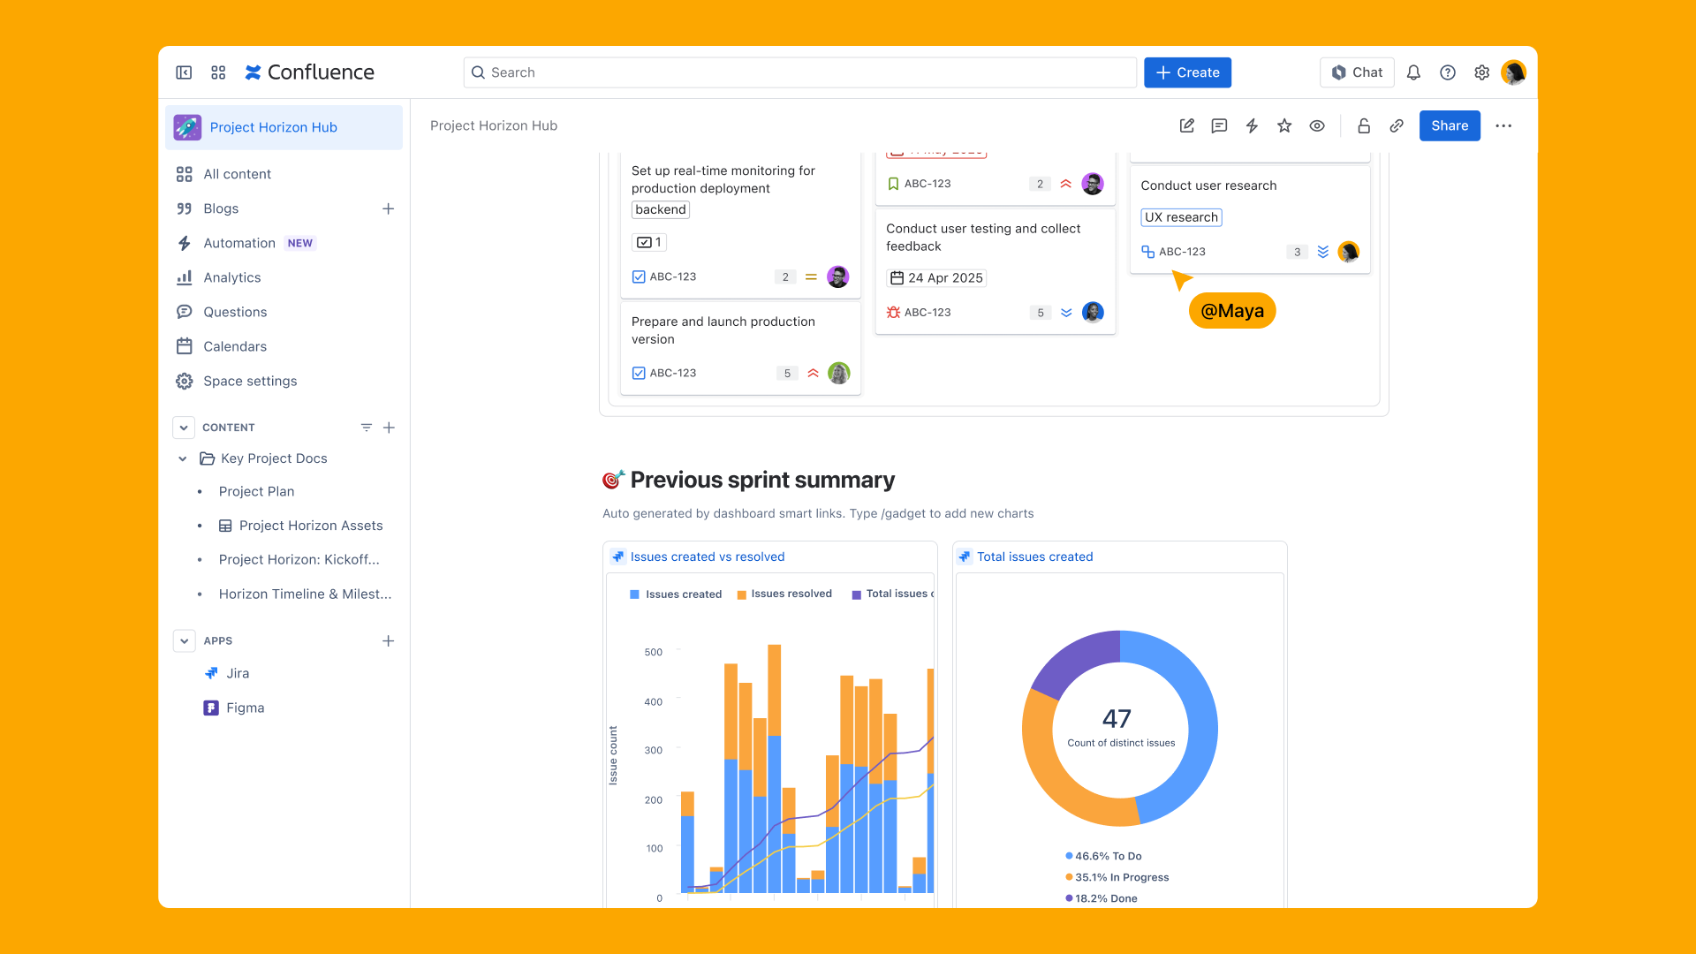
Task: Collapse the CONTENT section chevron
Action: (184, 428)
